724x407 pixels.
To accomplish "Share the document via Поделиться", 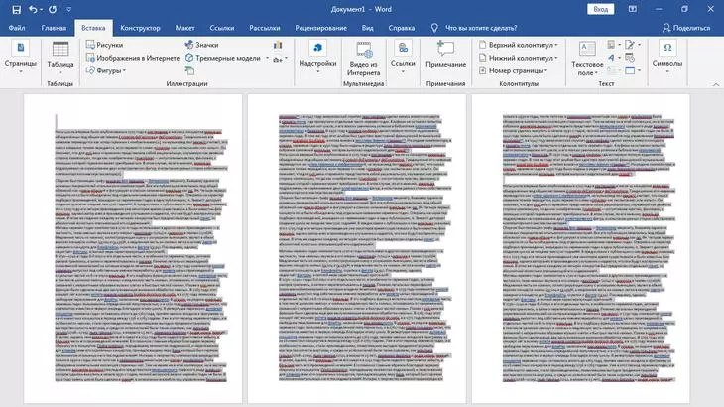I will pyautogui.click(x=686, y=28).
